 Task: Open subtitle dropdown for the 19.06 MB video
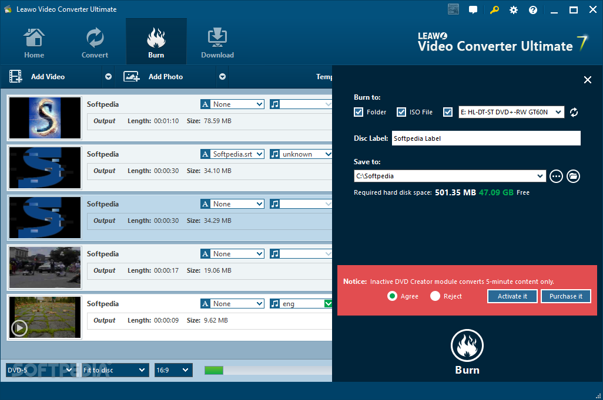(237, 254)
